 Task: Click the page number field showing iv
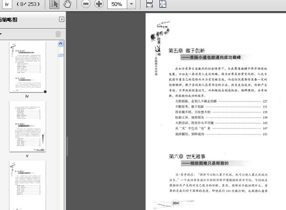[x=7, y=4]
